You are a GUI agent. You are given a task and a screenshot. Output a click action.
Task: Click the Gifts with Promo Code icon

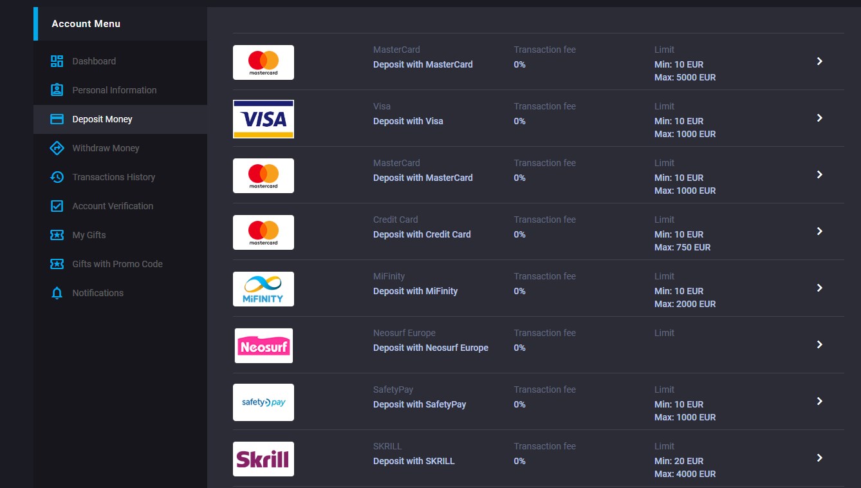click(57, 264)
